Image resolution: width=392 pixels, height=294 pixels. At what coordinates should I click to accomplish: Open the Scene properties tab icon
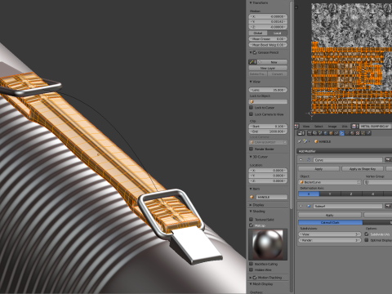(x=320, y=133)
